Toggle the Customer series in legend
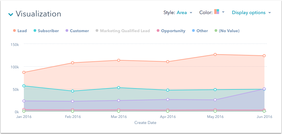The image size is (282, 134). pyautogui.click(x=77, y=31)
